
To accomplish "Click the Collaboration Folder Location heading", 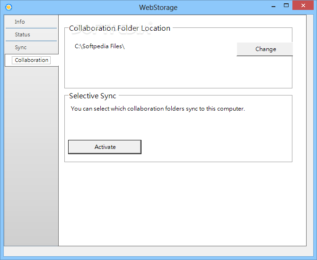I will click(x=120, y=28).
